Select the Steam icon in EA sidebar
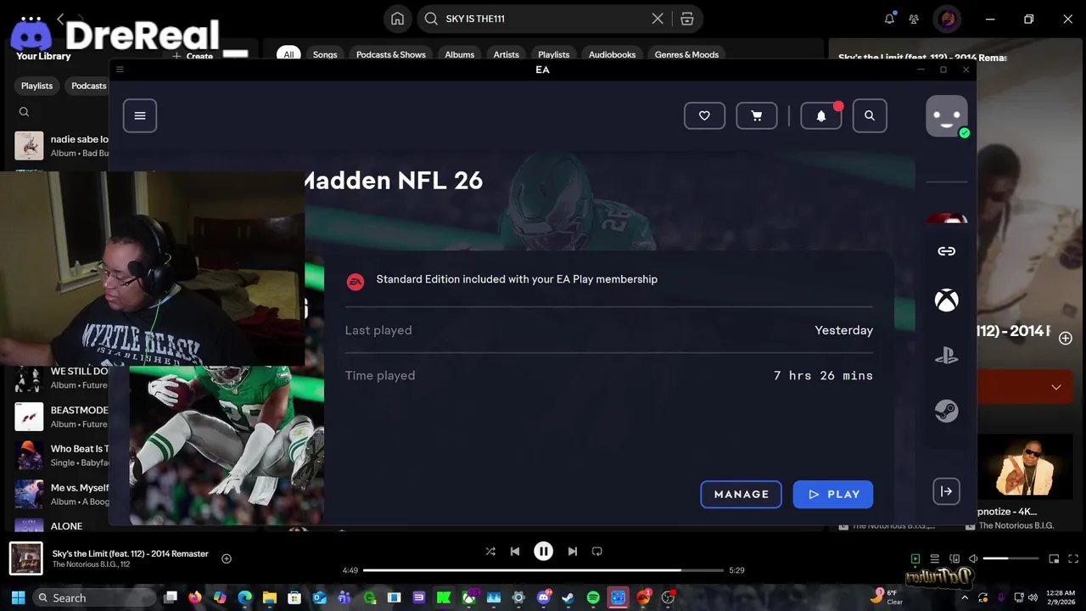The width and height of the screenshot is (1086, 611). tap(947, 412)
